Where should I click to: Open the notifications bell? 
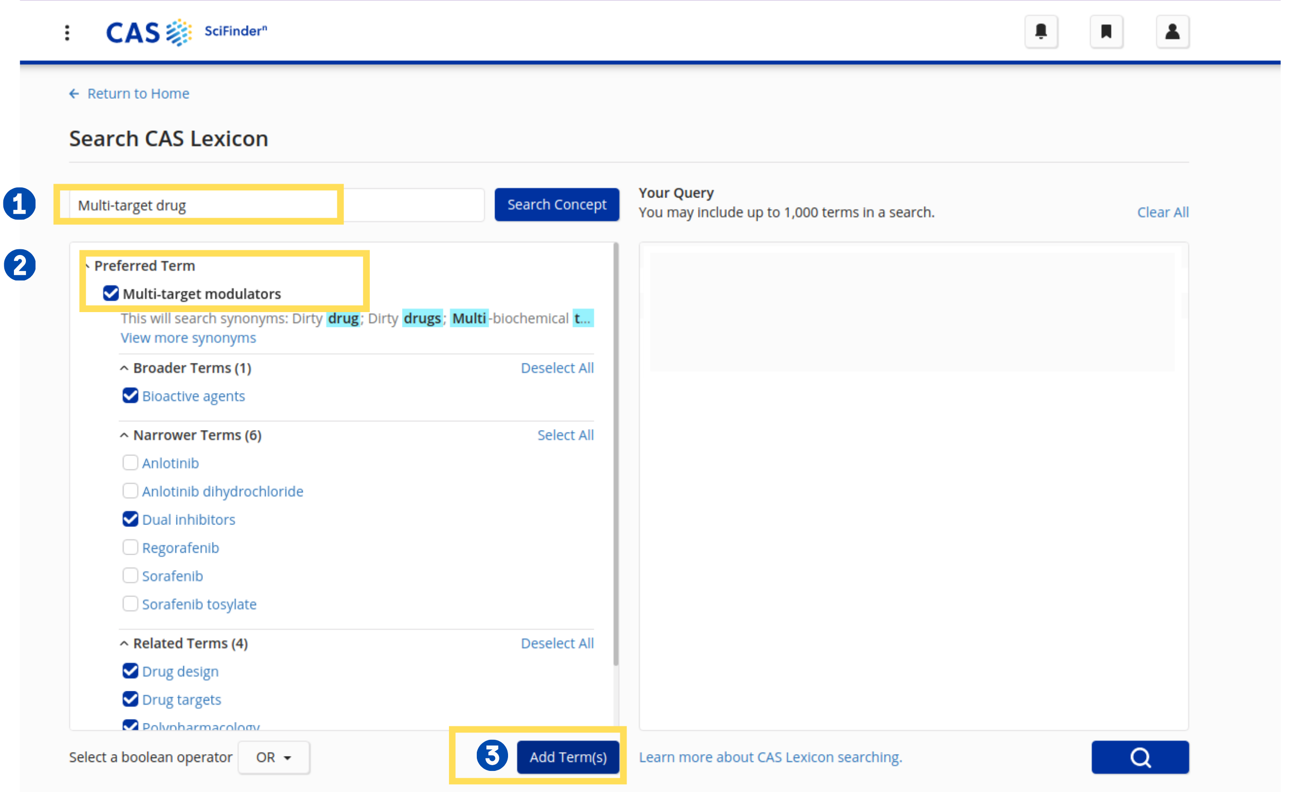[x=1041, y=32]
